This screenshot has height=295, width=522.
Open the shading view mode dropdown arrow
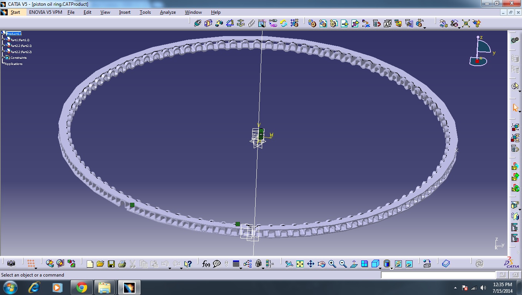point(391,268)
